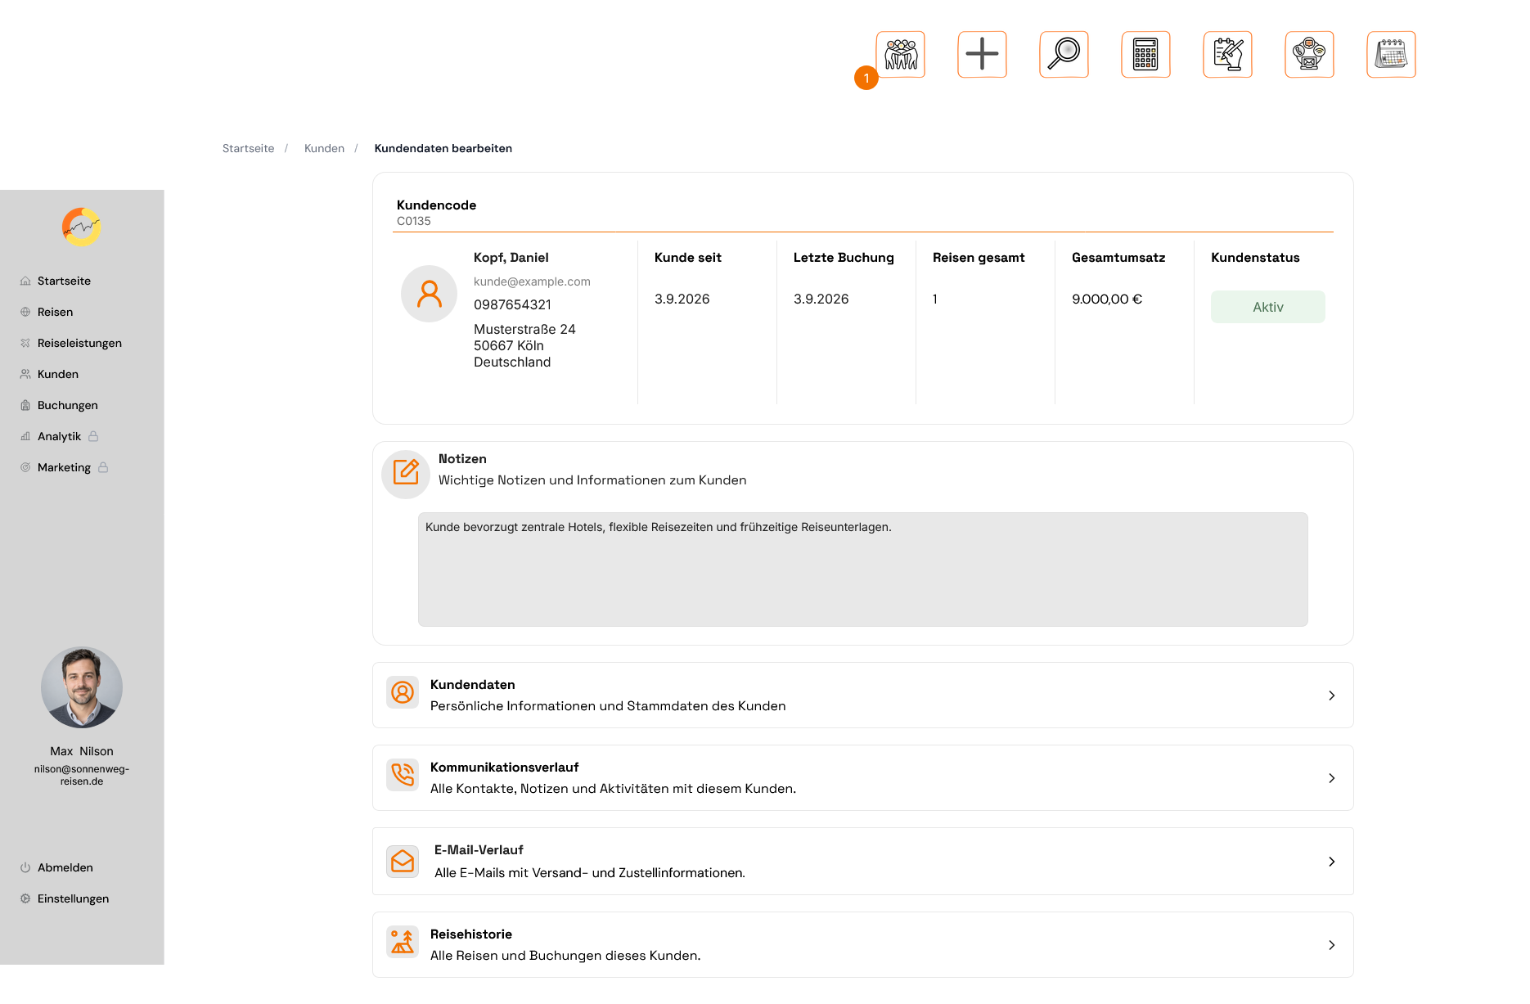Click the Startseite breadcrumb link
1530x1004 pixels.
(249, 148)
